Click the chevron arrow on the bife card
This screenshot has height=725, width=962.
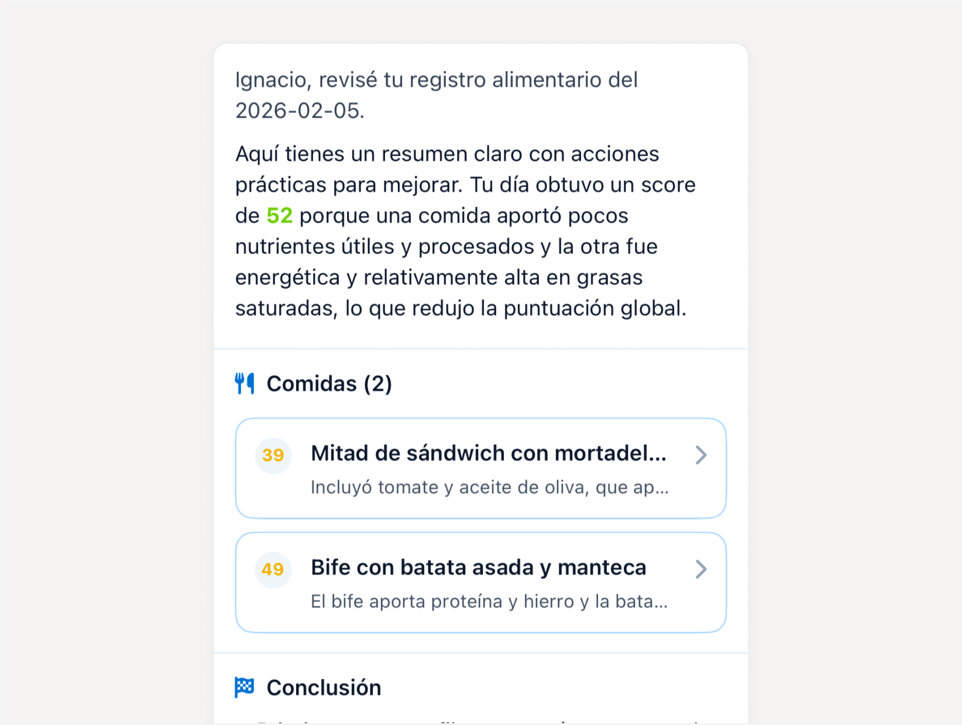pos(701,569)
